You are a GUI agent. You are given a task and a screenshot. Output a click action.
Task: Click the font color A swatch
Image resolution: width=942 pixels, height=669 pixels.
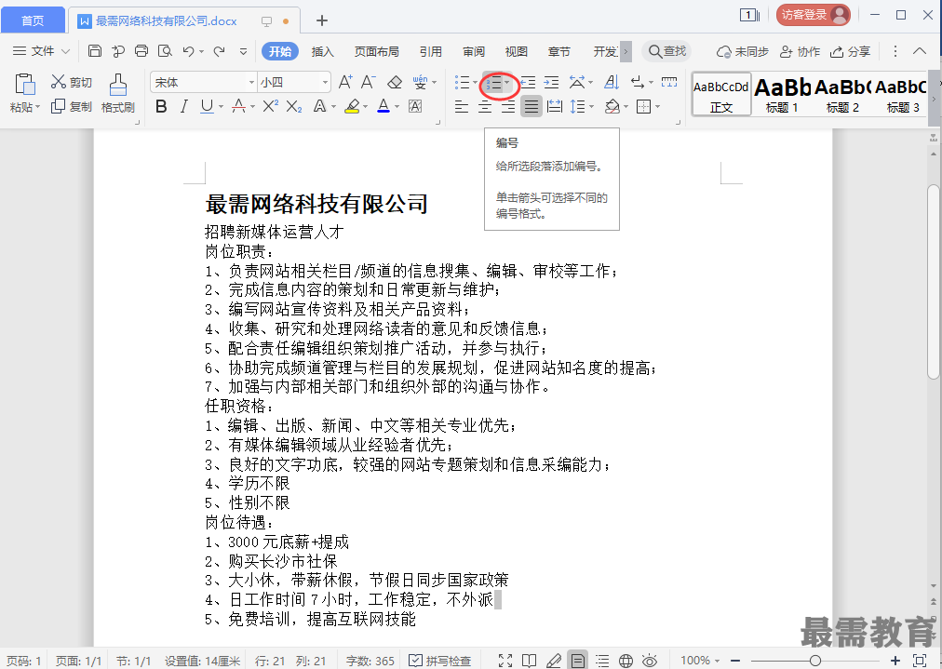click(x=384, y=107)
